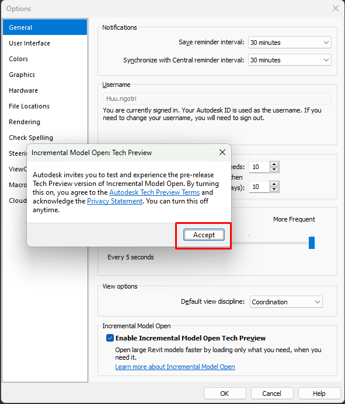
Task: Uncheck Enable Incremental Model Open Tech Preview
Action: (110, 338)
